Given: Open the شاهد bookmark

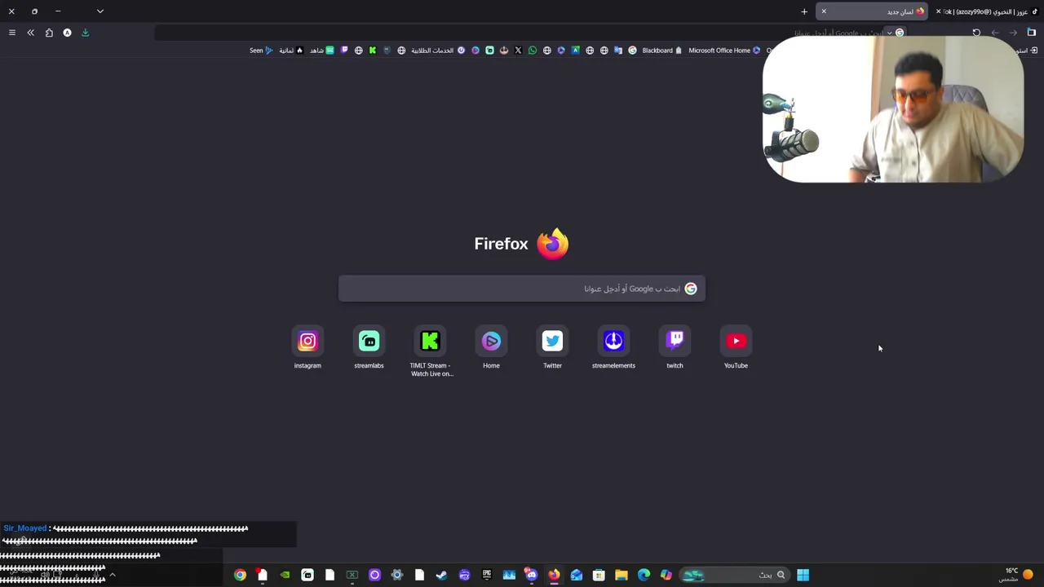Looking at the screenshot, I should click(x=324, y=51).
